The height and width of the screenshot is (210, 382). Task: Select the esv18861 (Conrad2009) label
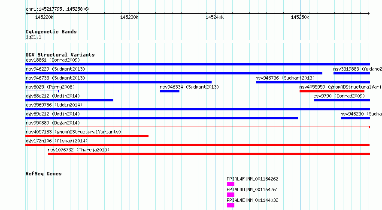coord(53,60)
